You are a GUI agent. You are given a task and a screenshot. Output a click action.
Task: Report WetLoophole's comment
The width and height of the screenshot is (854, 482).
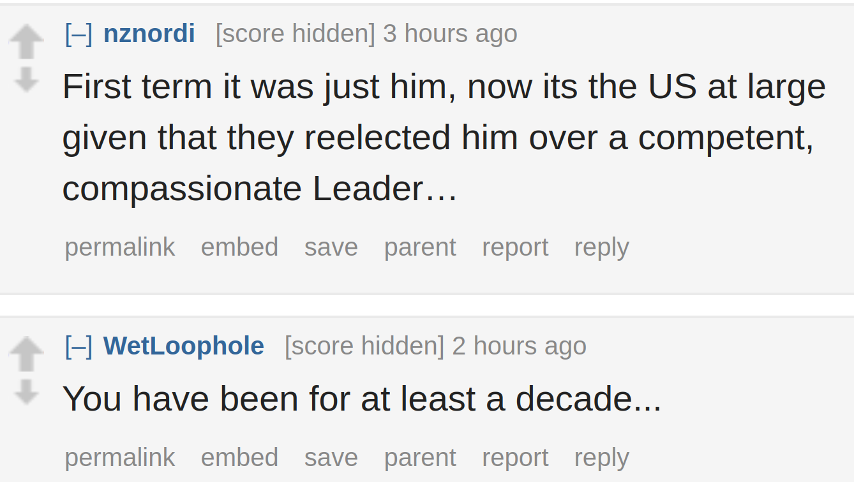515,458
